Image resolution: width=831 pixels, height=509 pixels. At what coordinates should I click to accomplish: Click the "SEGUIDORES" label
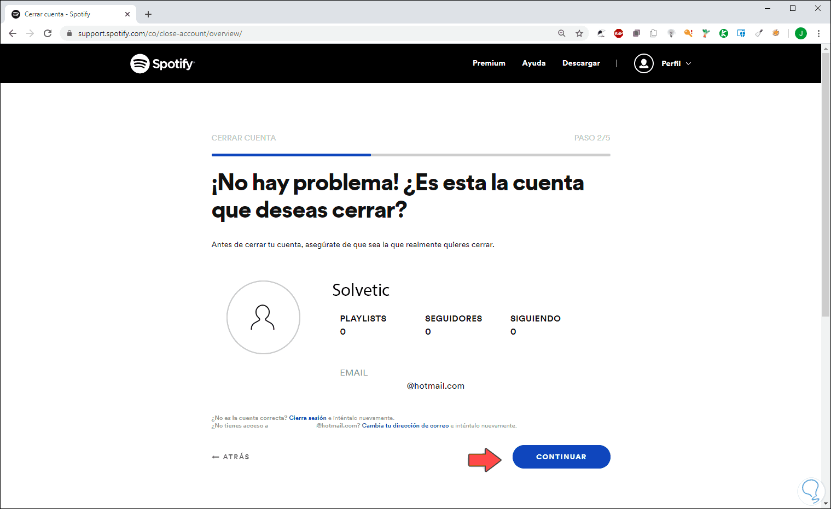click(454, 318)
